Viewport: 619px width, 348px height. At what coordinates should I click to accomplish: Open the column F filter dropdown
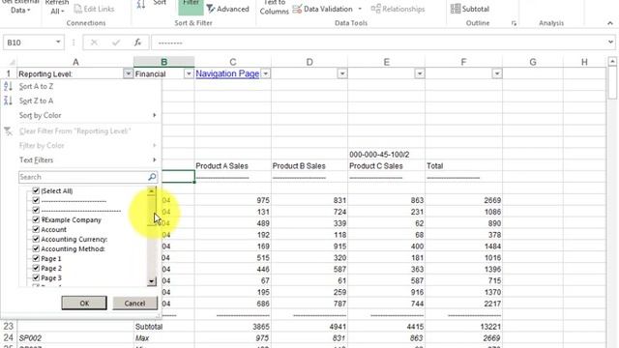[x=496, y=73]
